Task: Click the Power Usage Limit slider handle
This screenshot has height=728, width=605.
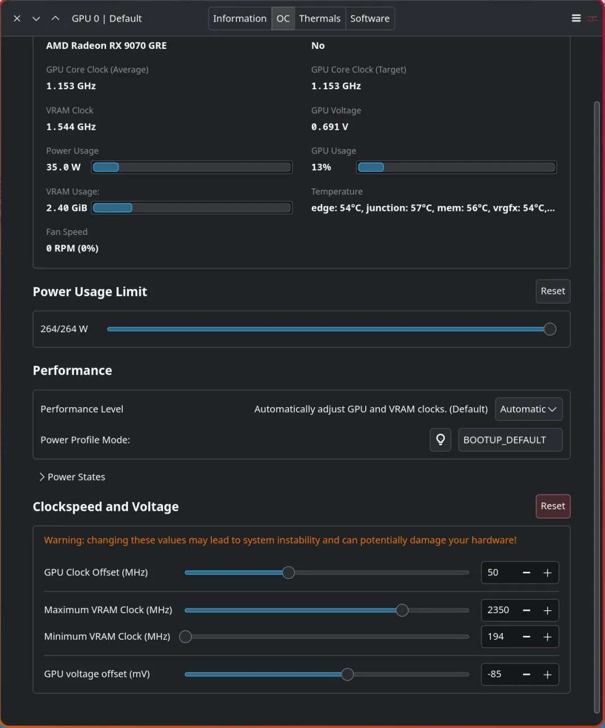Action: click(550, 329)
